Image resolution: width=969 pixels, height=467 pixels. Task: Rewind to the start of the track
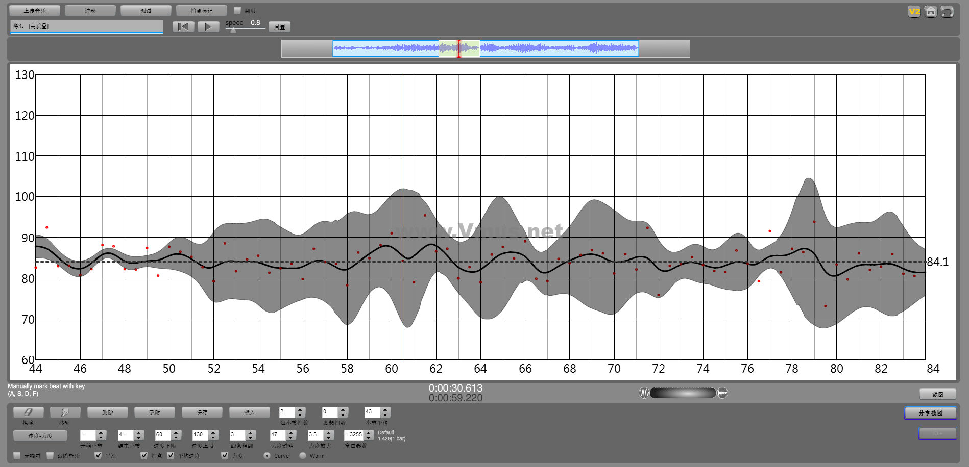pos(183,27)
